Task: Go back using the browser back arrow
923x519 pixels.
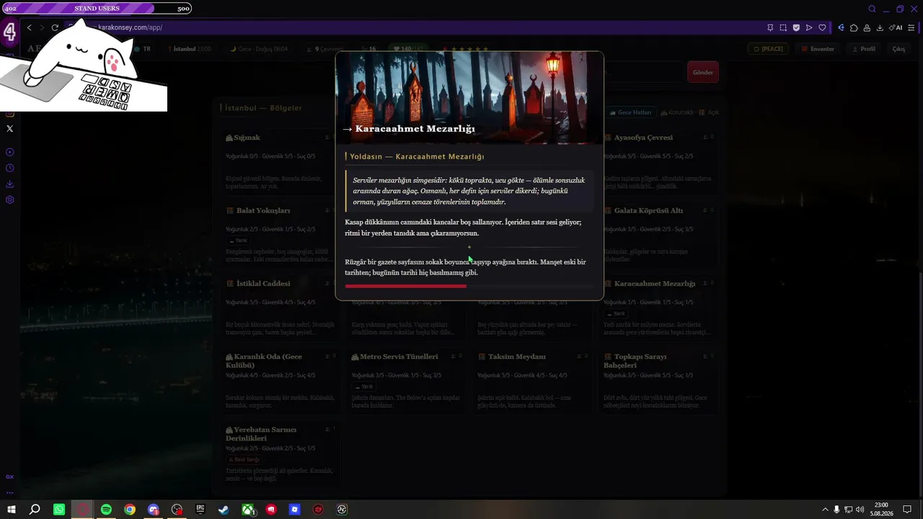Action: (29, 27)
